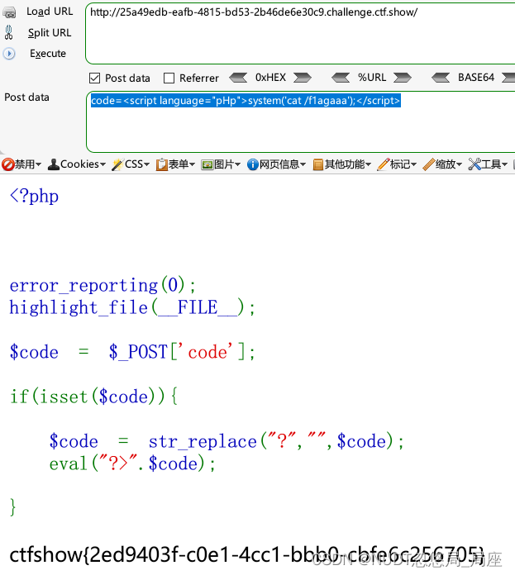Click the error_reporting(0) line
This screenshot has height=575, width=515.
(x=103, y=285)
